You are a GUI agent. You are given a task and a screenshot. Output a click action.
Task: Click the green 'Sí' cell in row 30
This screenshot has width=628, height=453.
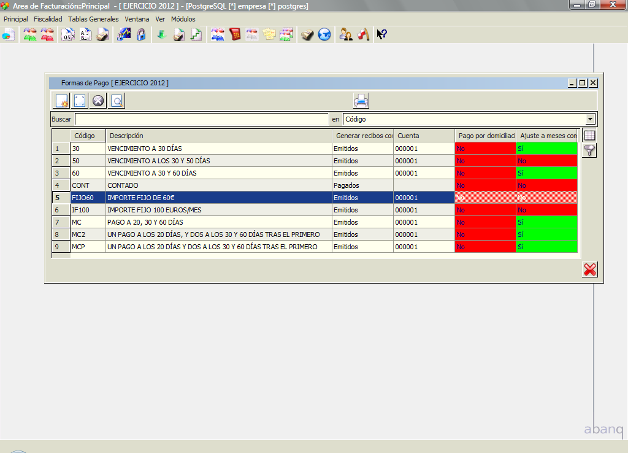[547, 149]
